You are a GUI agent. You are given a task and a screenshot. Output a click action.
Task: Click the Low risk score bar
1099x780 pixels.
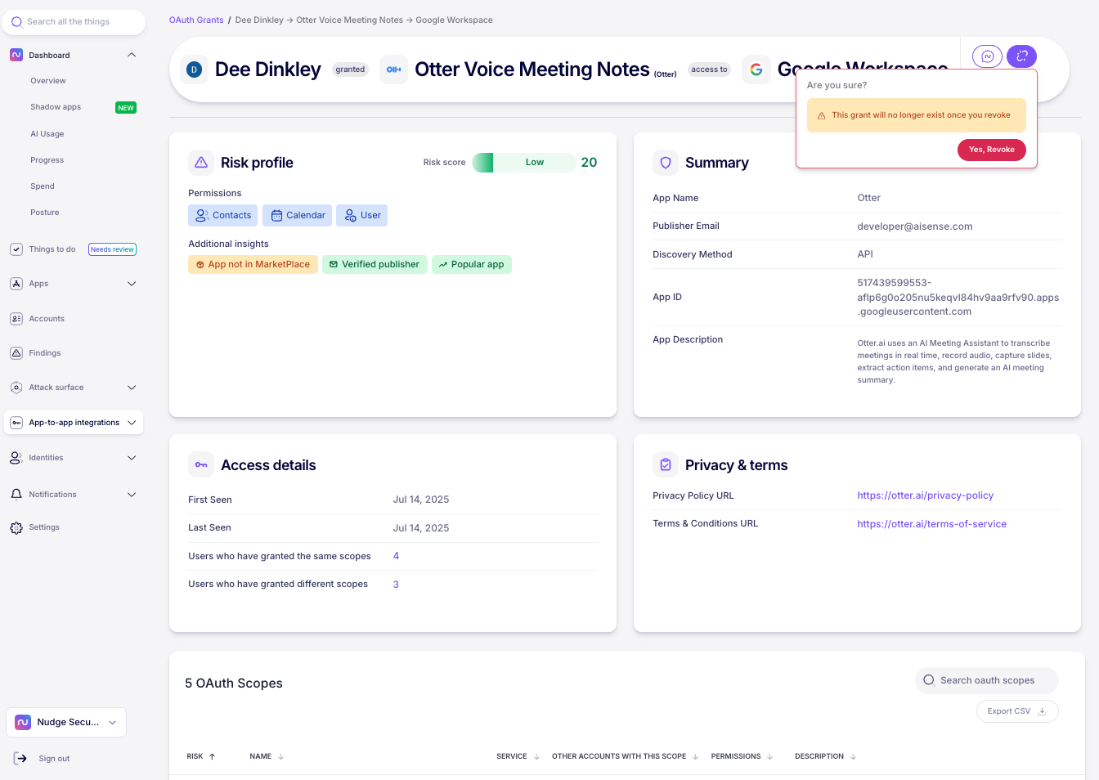524,163
